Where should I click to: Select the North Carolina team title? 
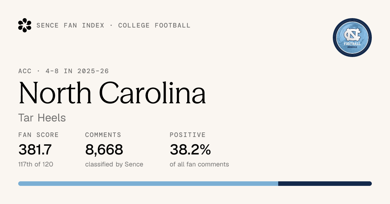click(112, 93)
